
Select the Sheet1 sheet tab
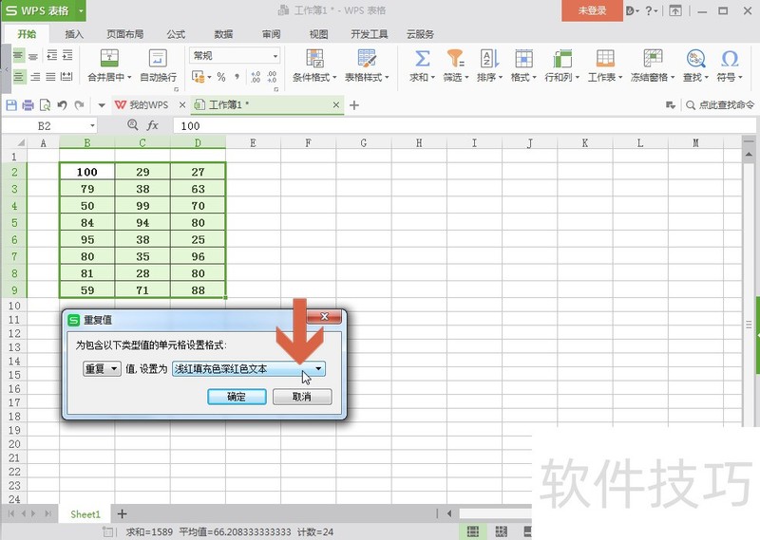[85, 513]
